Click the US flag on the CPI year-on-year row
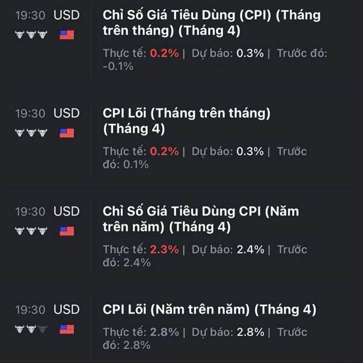This screenshot has height=363, width=363. point(67,231)
